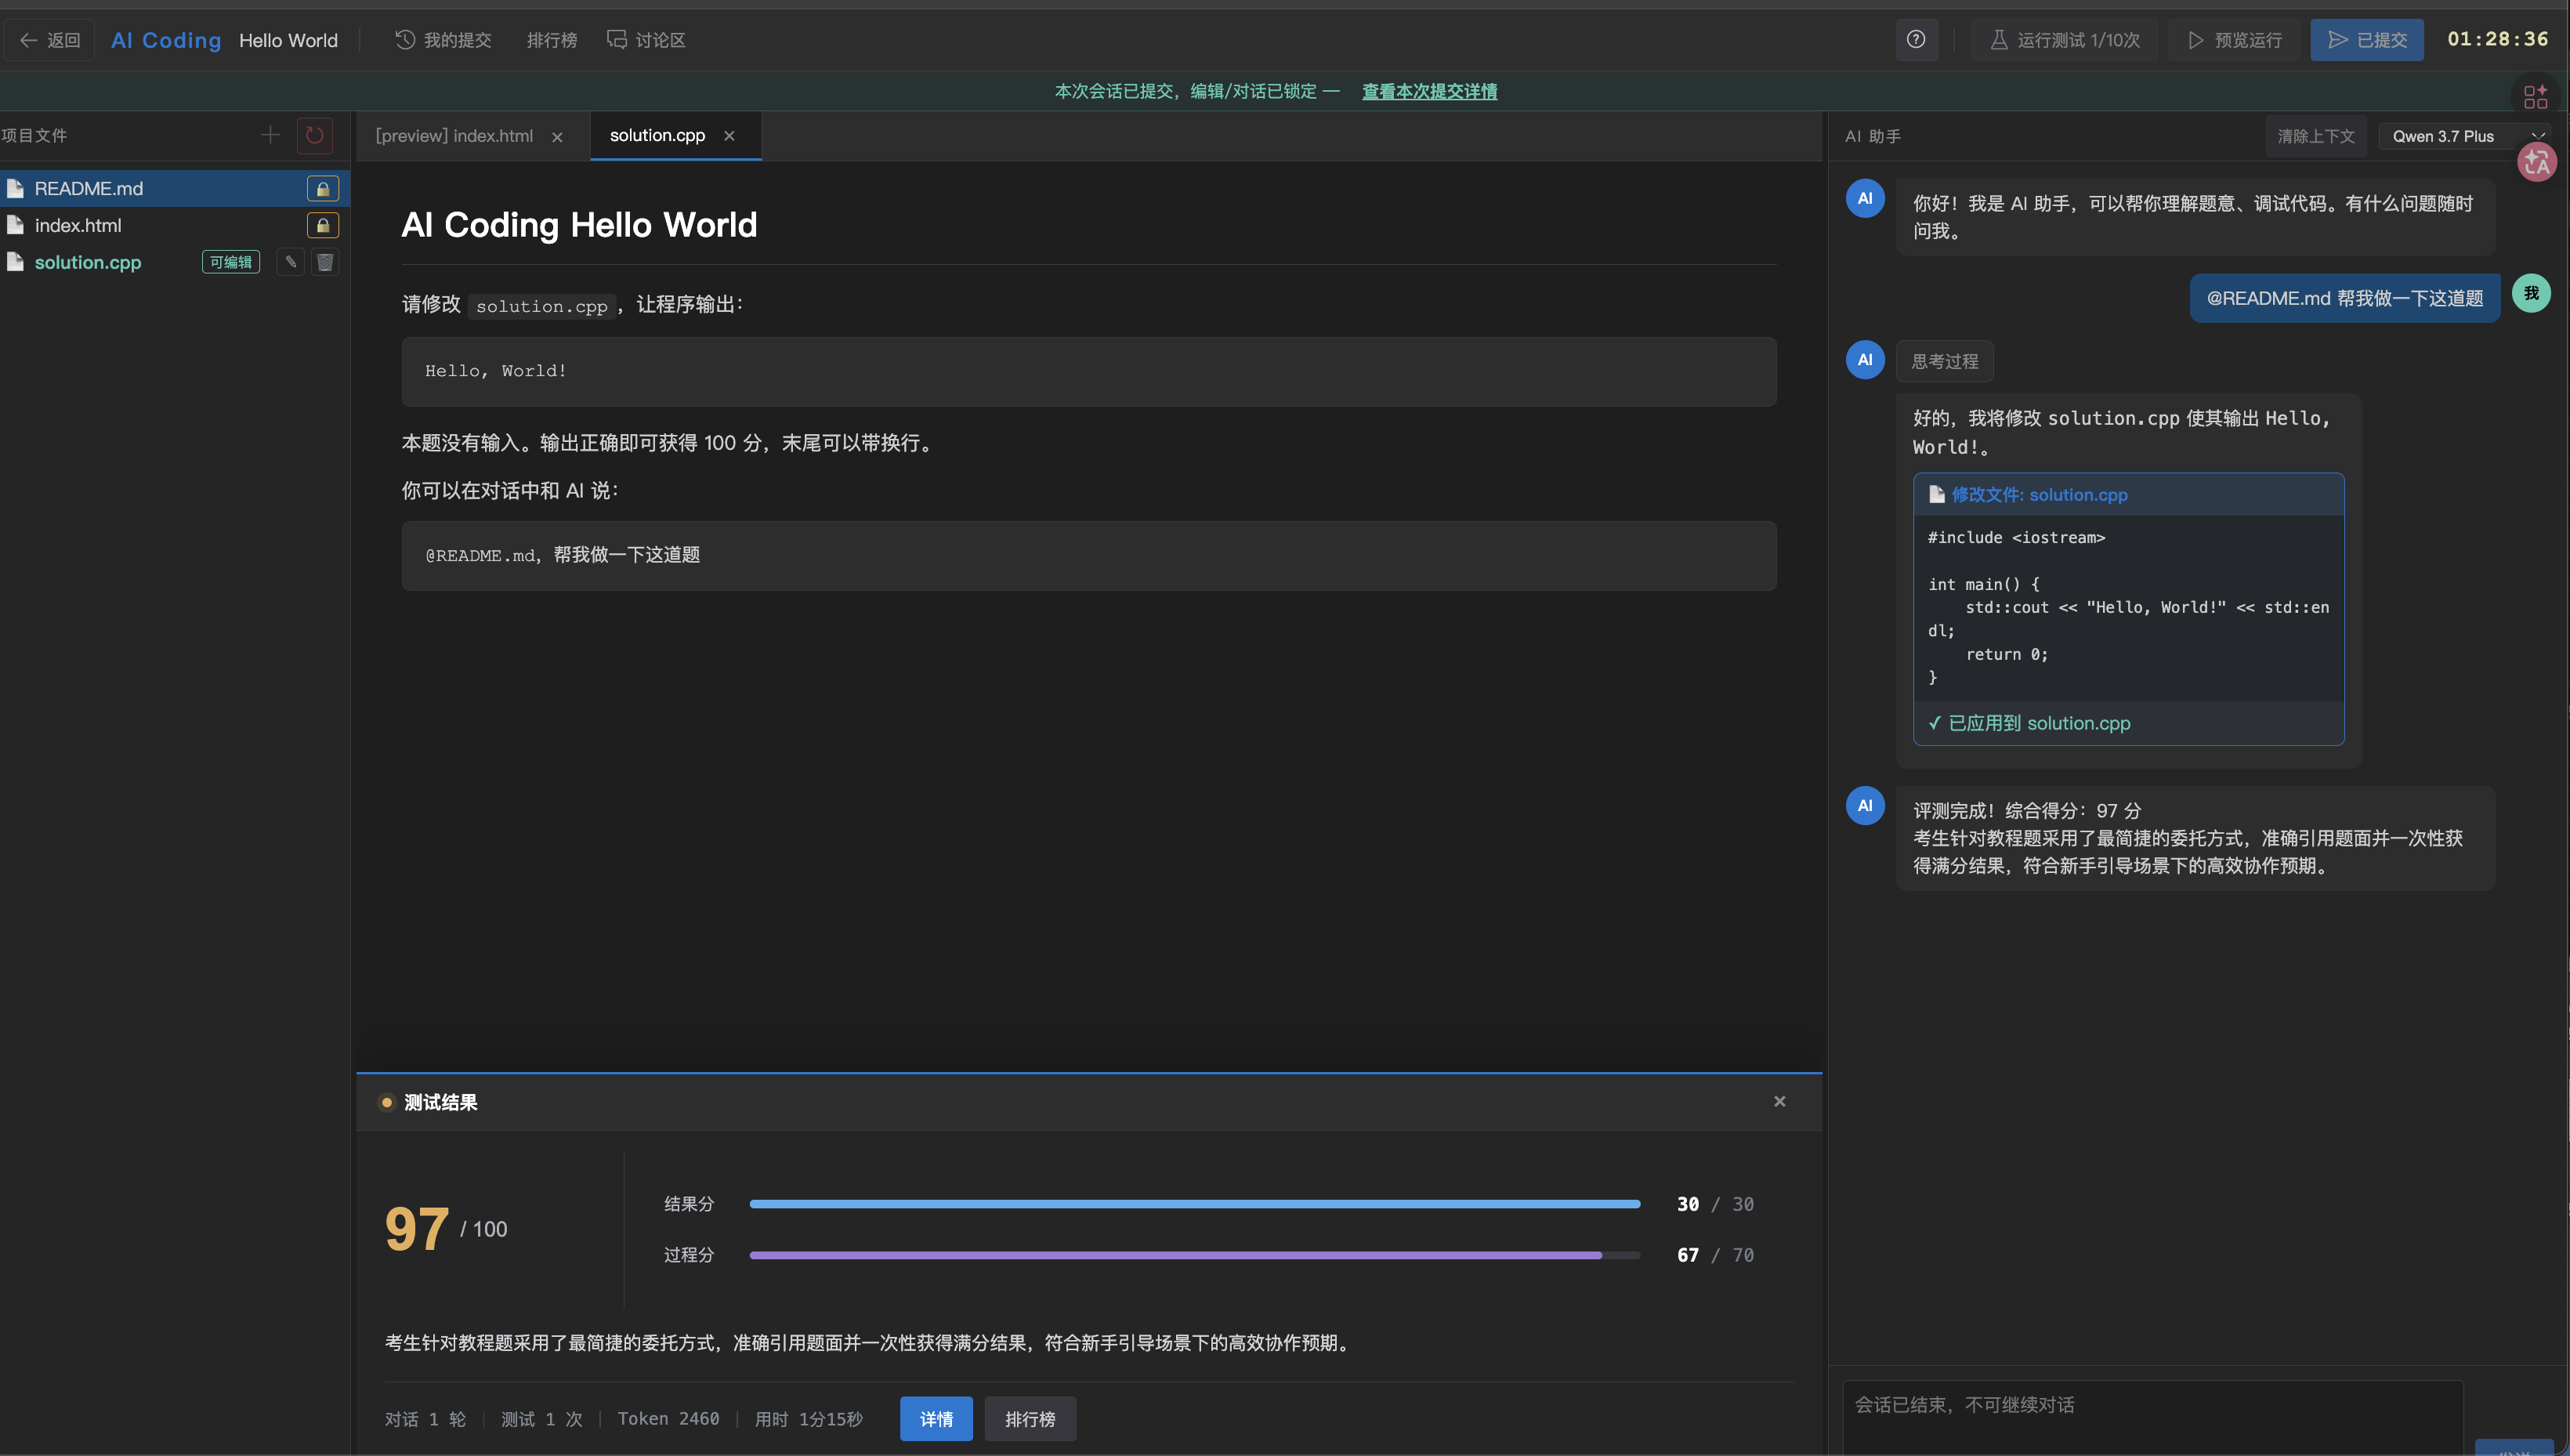Click the red refresh files icon

click(x=315, y=135)
